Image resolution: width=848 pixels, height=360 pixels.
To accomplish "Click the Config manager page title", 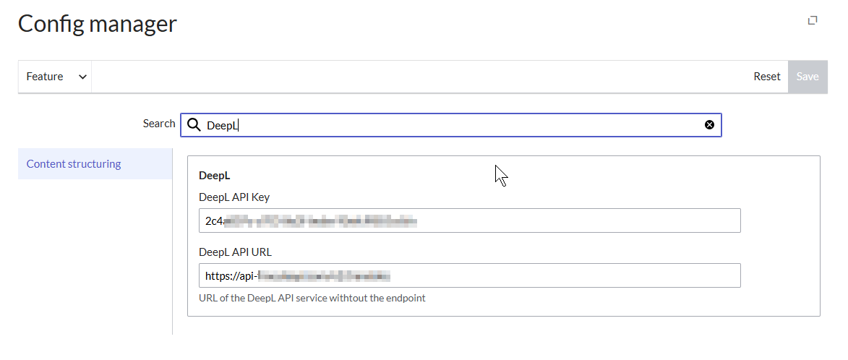I will (98, 24).
